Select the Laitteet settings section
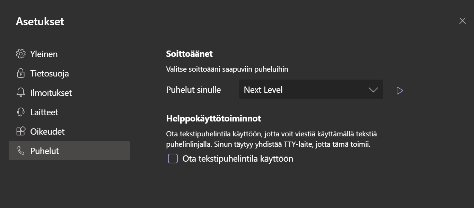This screenshot has height=208, width=474. pyautogui.click(x=44, y=112)
